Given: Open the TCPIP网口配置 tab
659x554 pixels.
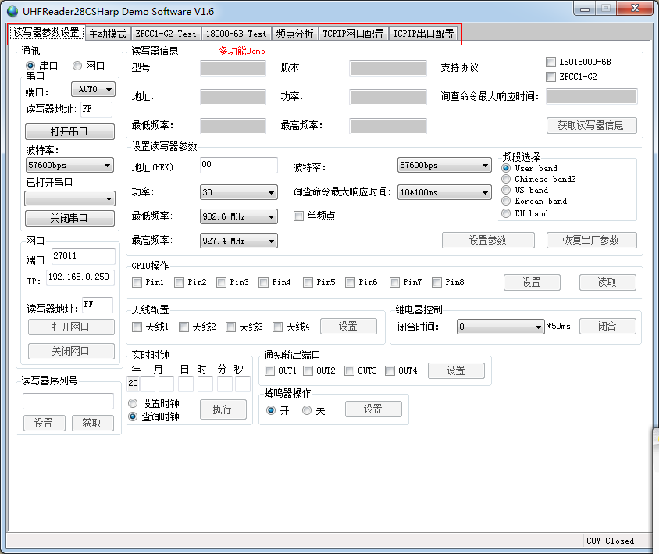Looking at the screenshot, I should point(353,34).
